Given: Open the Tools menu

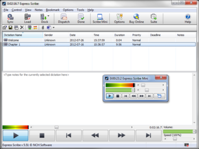Looking at the screenshot, I should (80, 10).
